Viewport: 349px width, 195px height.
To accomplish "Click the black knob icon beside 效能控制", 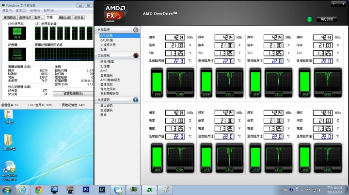I will pyautogui.click(x=136, y=56).
